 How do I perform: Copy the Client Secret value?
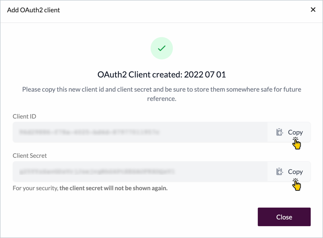coord(289,172)
